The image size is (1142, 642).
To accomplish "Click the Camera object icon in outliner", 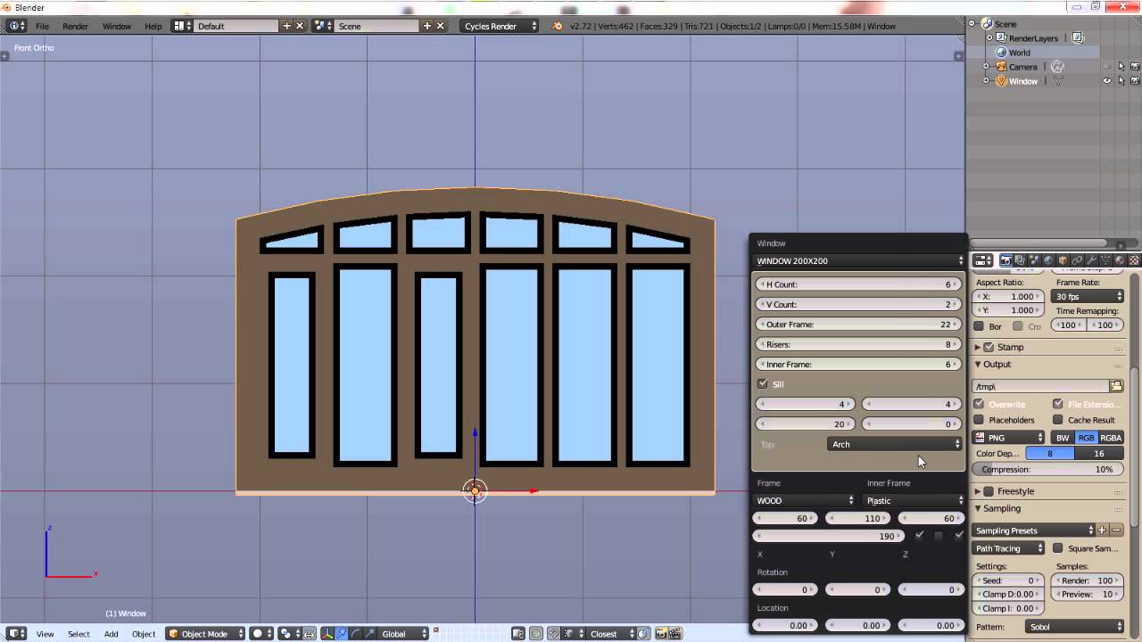I will [x=1001, y=67].
